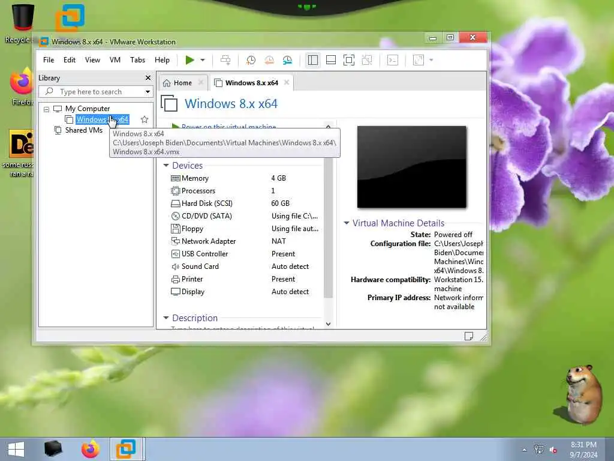This screenshot has height=461, width=614.
Task: Open the VM menu
Action: (115, 60)
